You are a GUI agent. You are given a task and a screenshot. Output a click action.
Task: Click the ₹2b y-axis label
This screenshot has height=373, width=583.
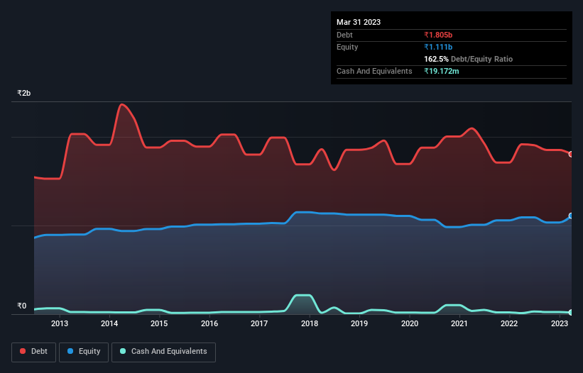coord(24,93)
